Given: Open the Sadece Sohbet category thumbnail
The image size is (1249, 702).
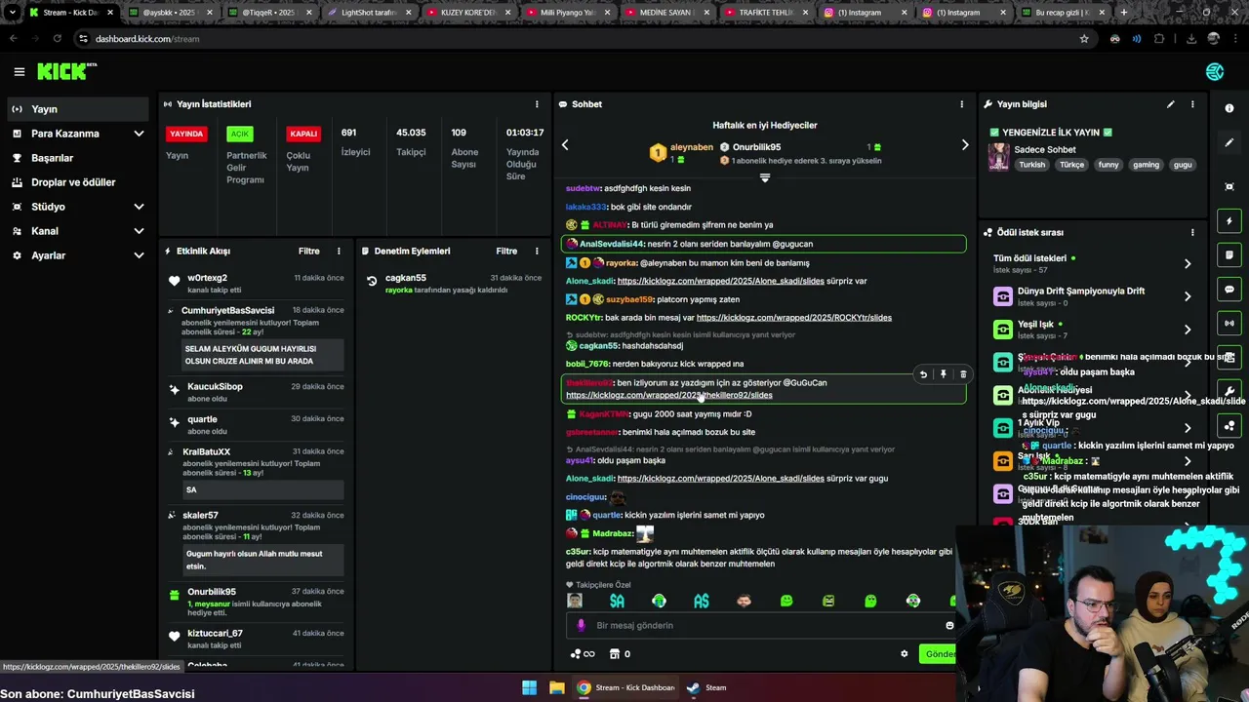Looking at the screenshot, I should coord(998,157).
